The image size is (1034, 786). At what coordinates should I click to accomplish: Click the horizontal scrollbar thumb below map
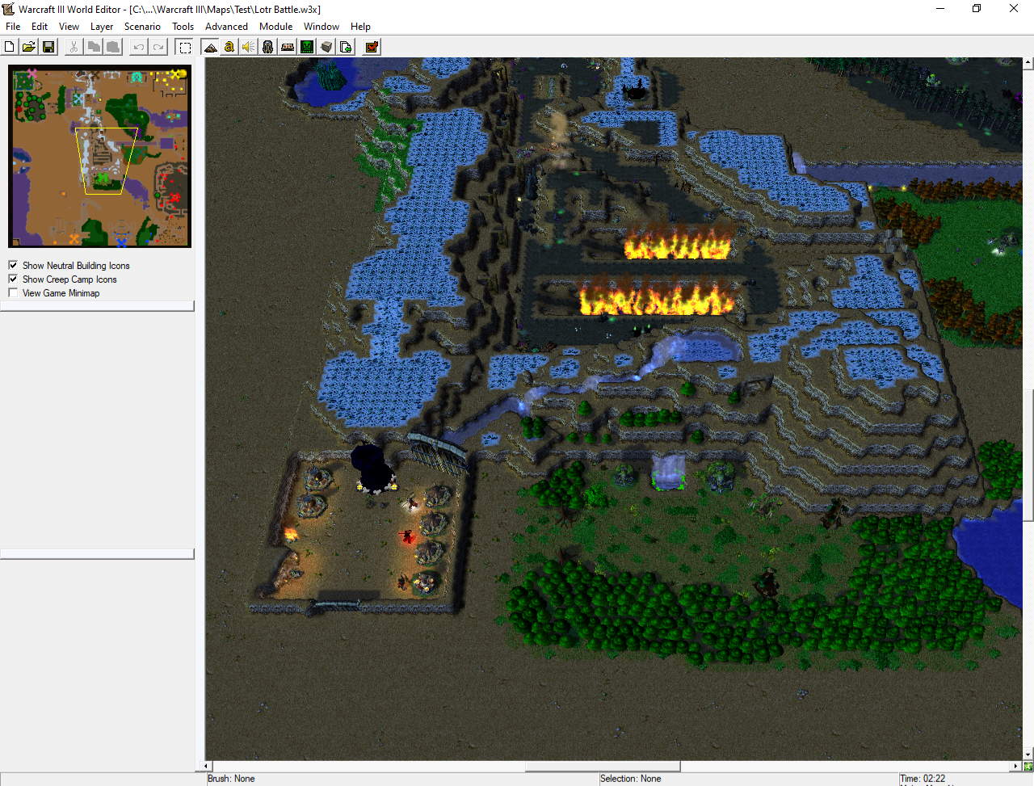click(x=603, y=766)
